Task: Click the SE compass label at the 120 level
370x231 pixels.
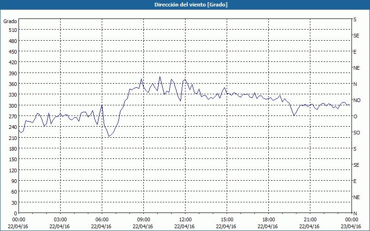Action: click(x=356, y=165)
